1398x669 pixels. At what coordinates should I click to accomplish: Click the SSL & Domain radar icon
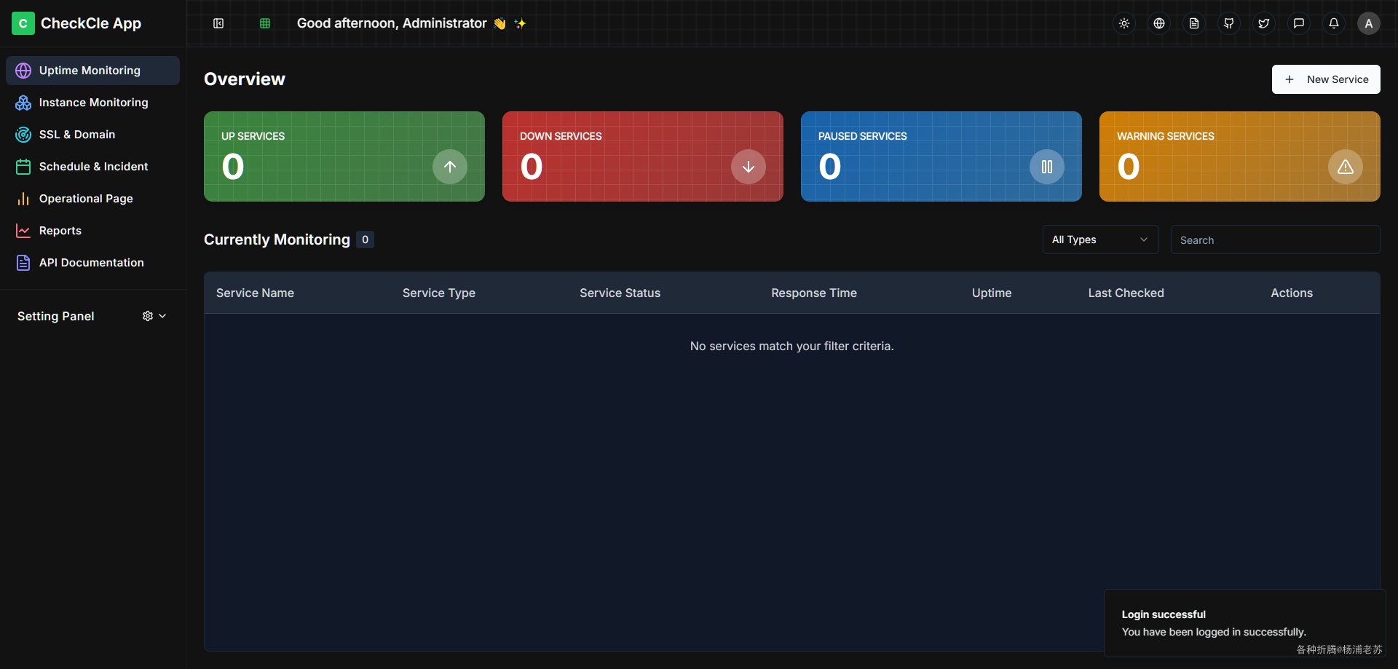click(x=23, y=135)
